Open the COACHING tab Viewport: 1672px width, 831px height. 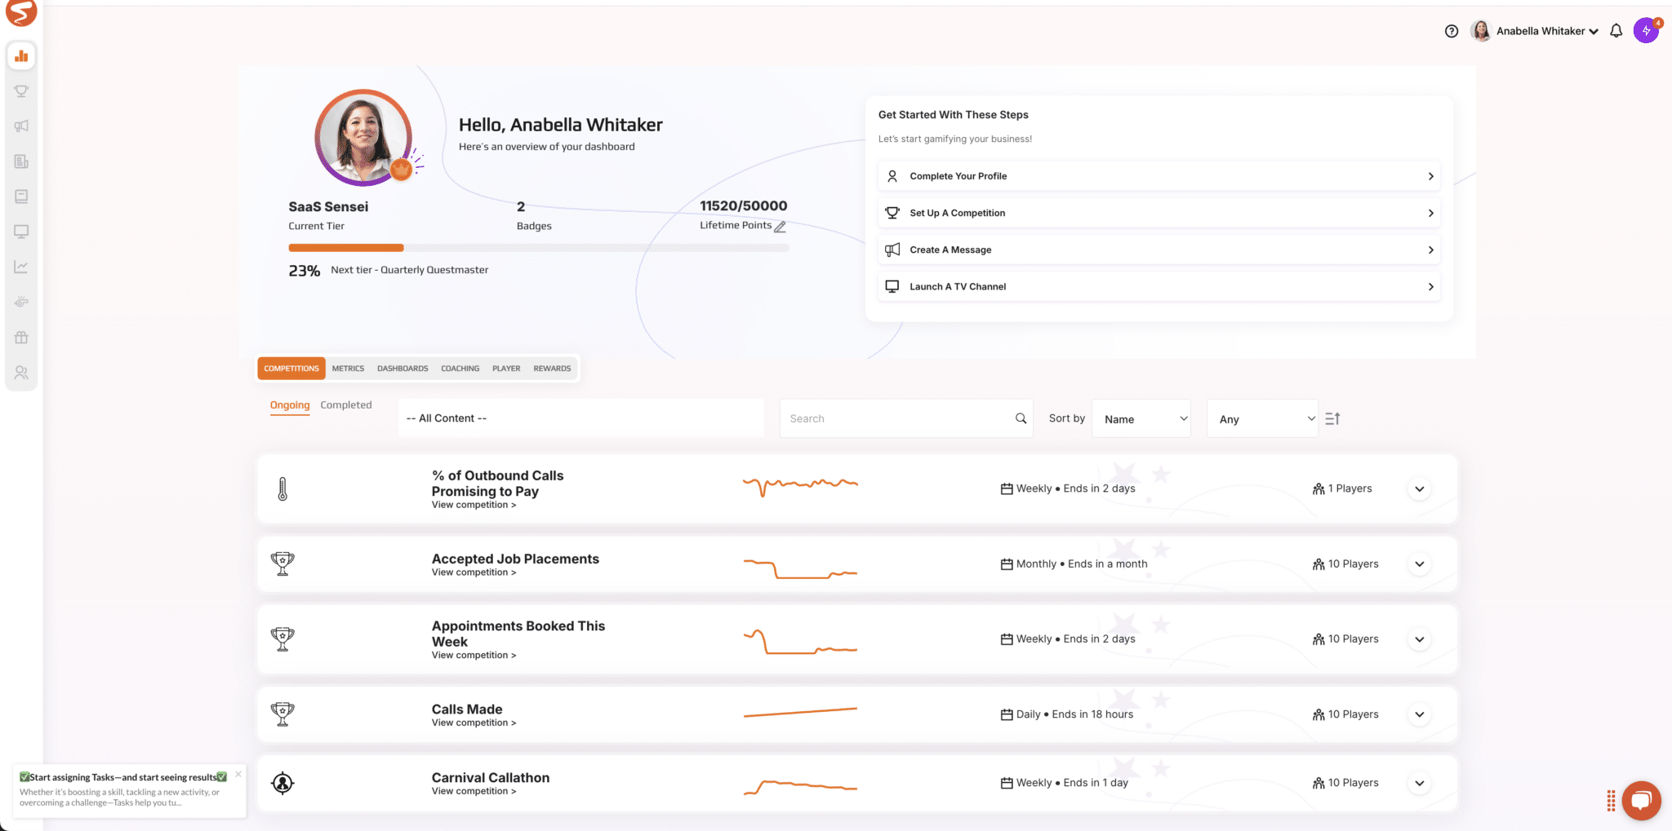click(x=460, y=368)
